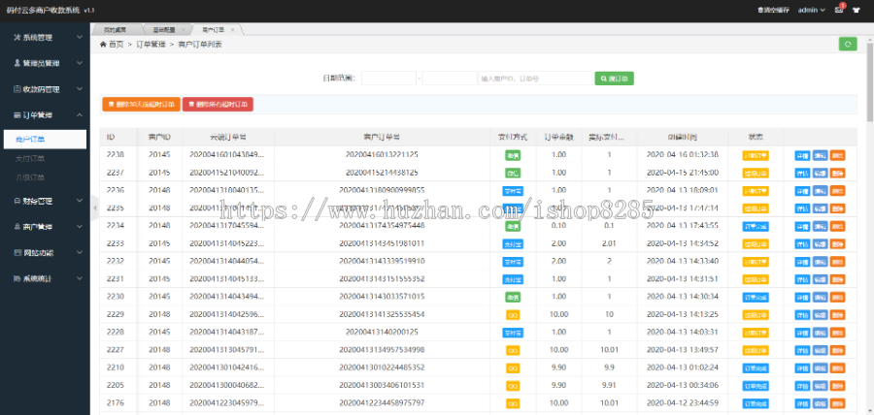Click the orange 删除30天前超时订单 button
The height and width of the screenshot is (415, 874).
[141, 104]
